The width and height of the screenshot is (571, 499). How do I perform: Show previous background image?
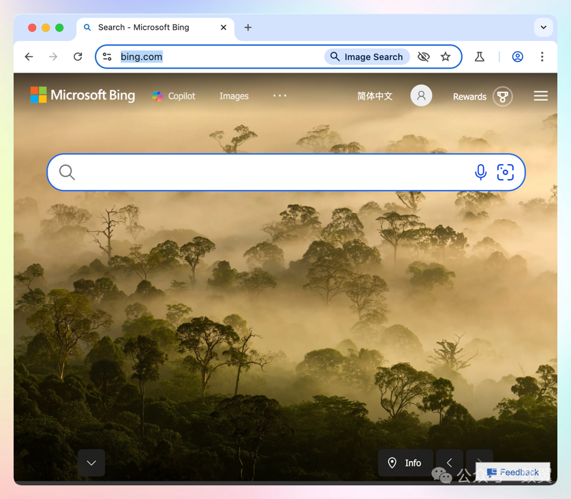(x=449, y=463)
